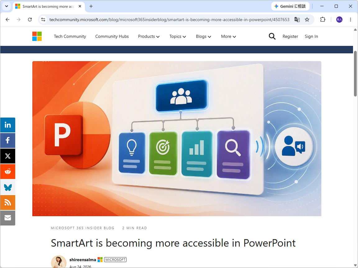Click the Microsoft logo in header

click(x=37, y=36)
